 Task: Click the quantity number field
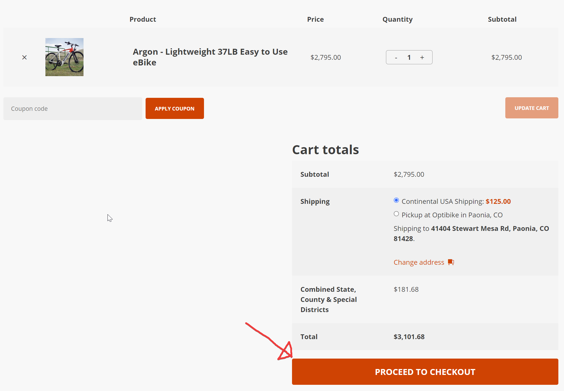pos(409,58)
